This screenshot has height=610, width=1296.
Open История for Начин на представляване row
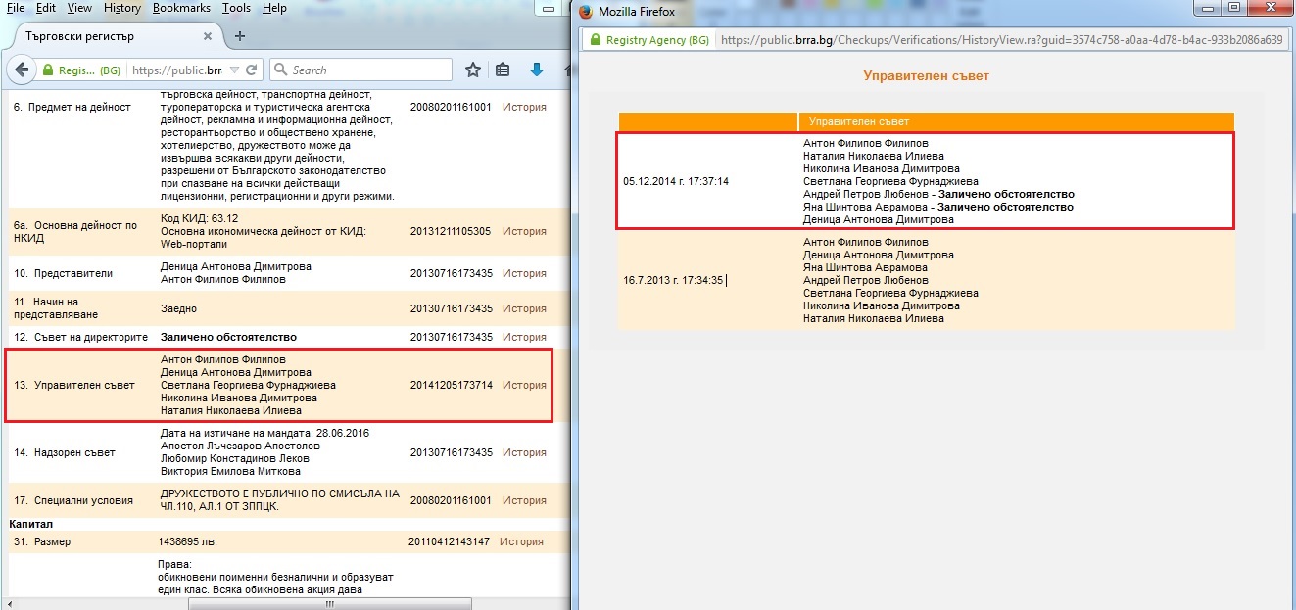524,308
